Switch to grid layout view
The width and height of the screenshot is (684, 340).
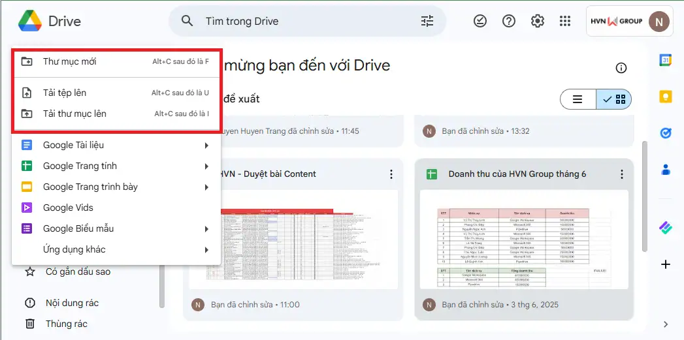(x=614, y=99)
